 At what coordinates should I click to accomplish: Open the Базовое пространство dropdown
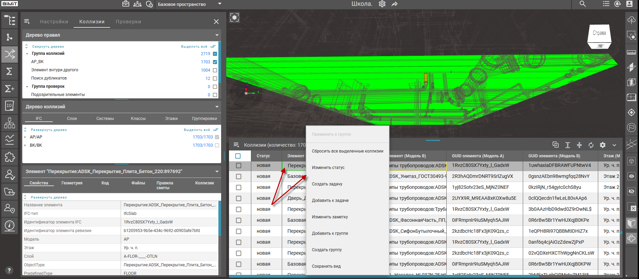pyautogui.click(x=220, y=4)
